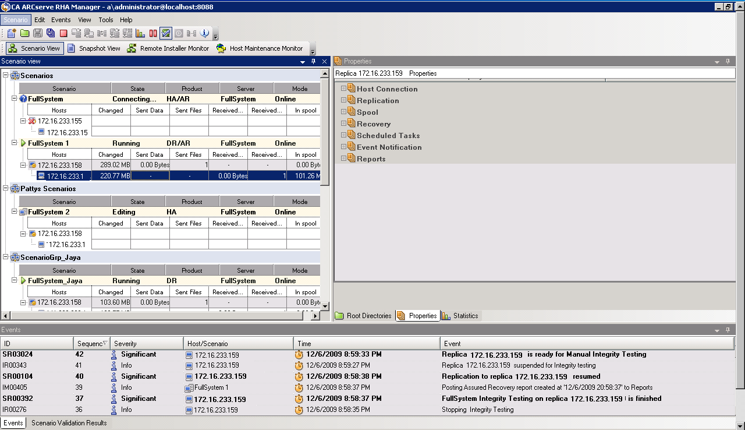Save the scenario with the floppy disk icon
Screen dimensions: 745x430
click(x=39, y=33)
